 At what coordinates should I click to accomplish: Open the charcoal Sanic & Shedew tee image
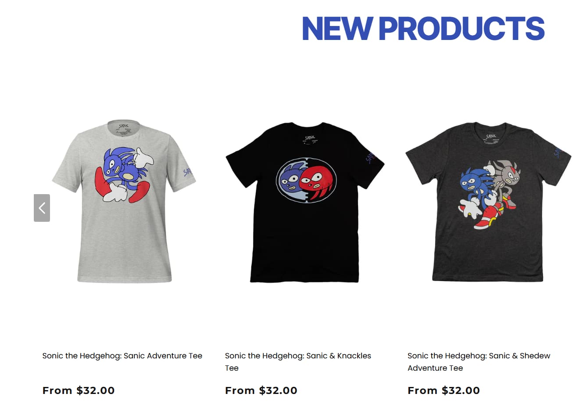(488, 202)
